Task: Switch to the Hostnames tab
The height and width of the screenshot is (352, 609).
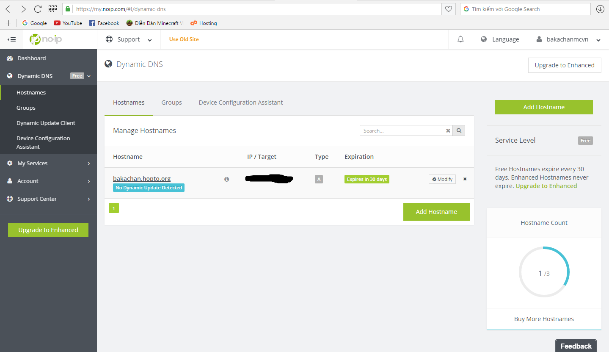Action: click(x=129, y=103)
